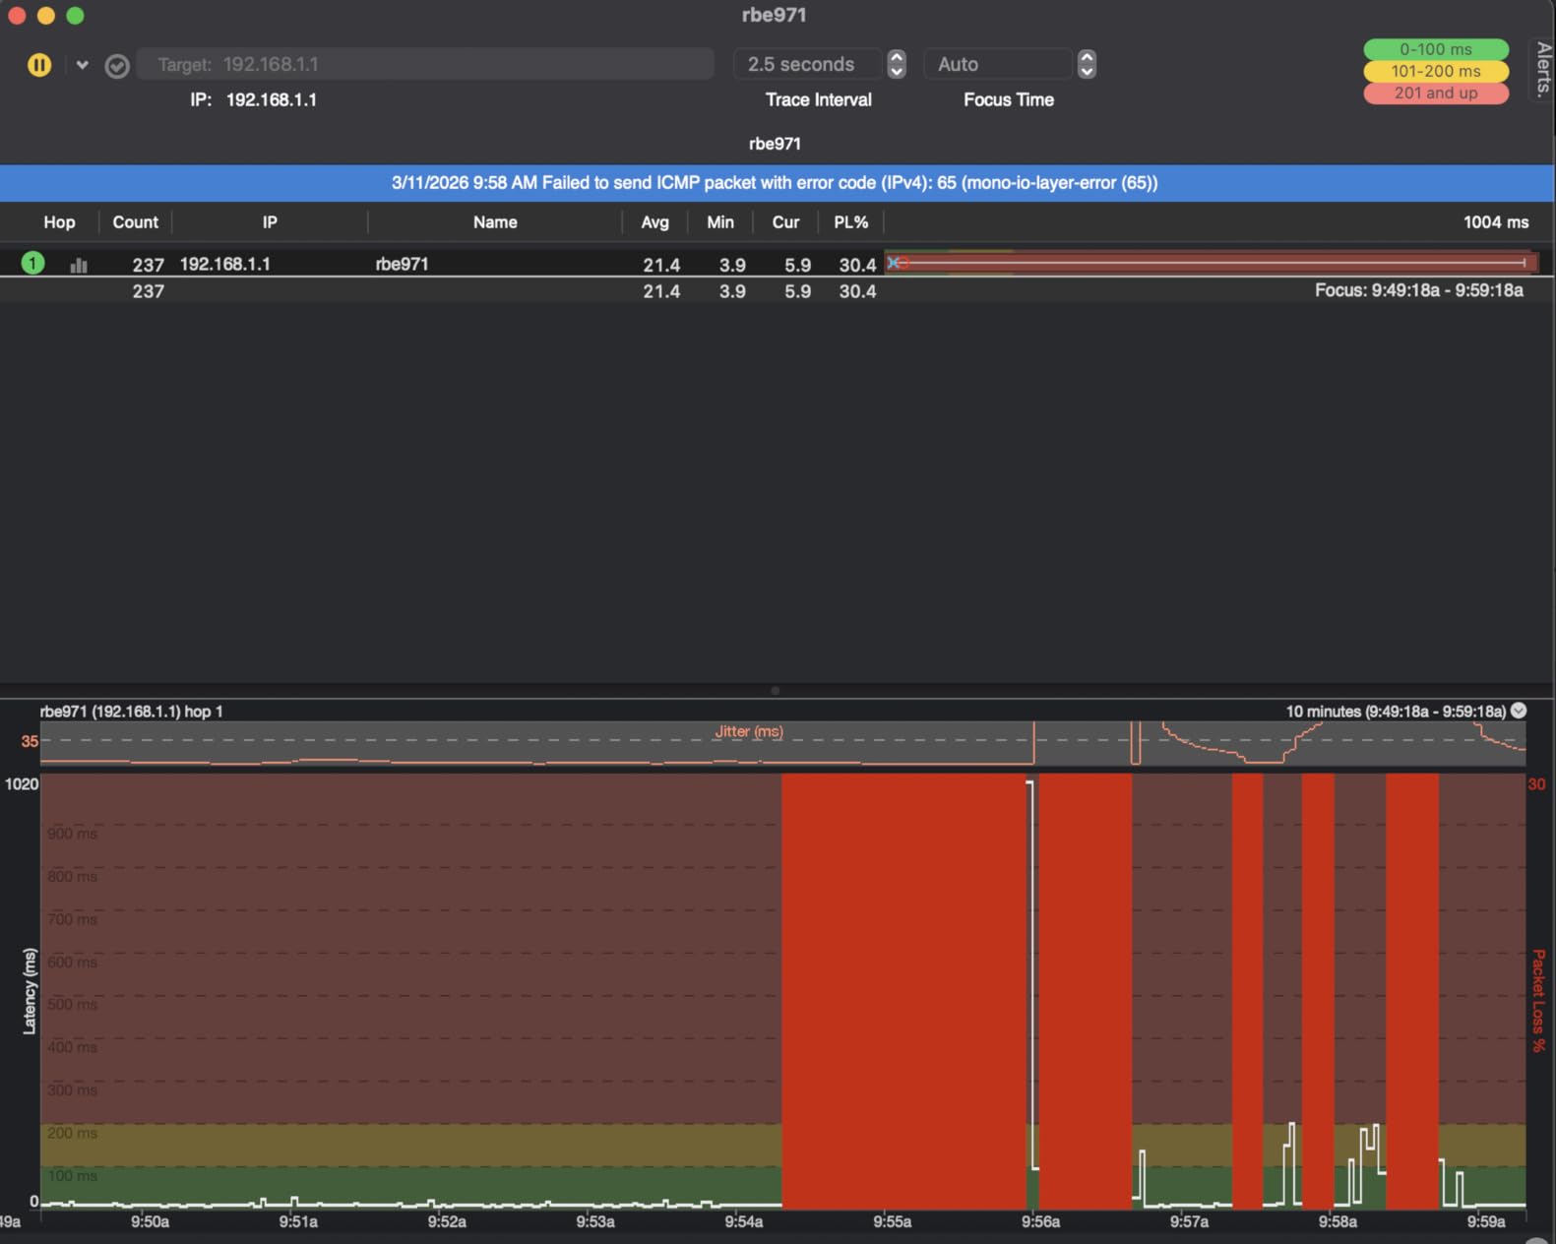1556x1244 pixels.
Task: Select the rbe971 tab label above the banner
Action: (775, 144)
